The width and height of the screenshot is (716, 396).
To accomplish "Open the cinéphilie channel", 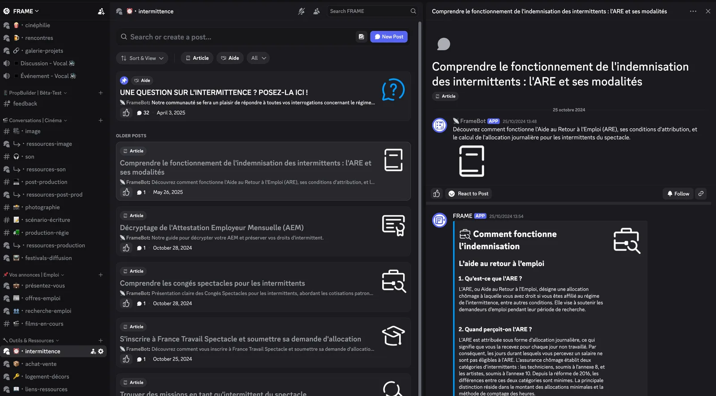I will click(54, 25).
